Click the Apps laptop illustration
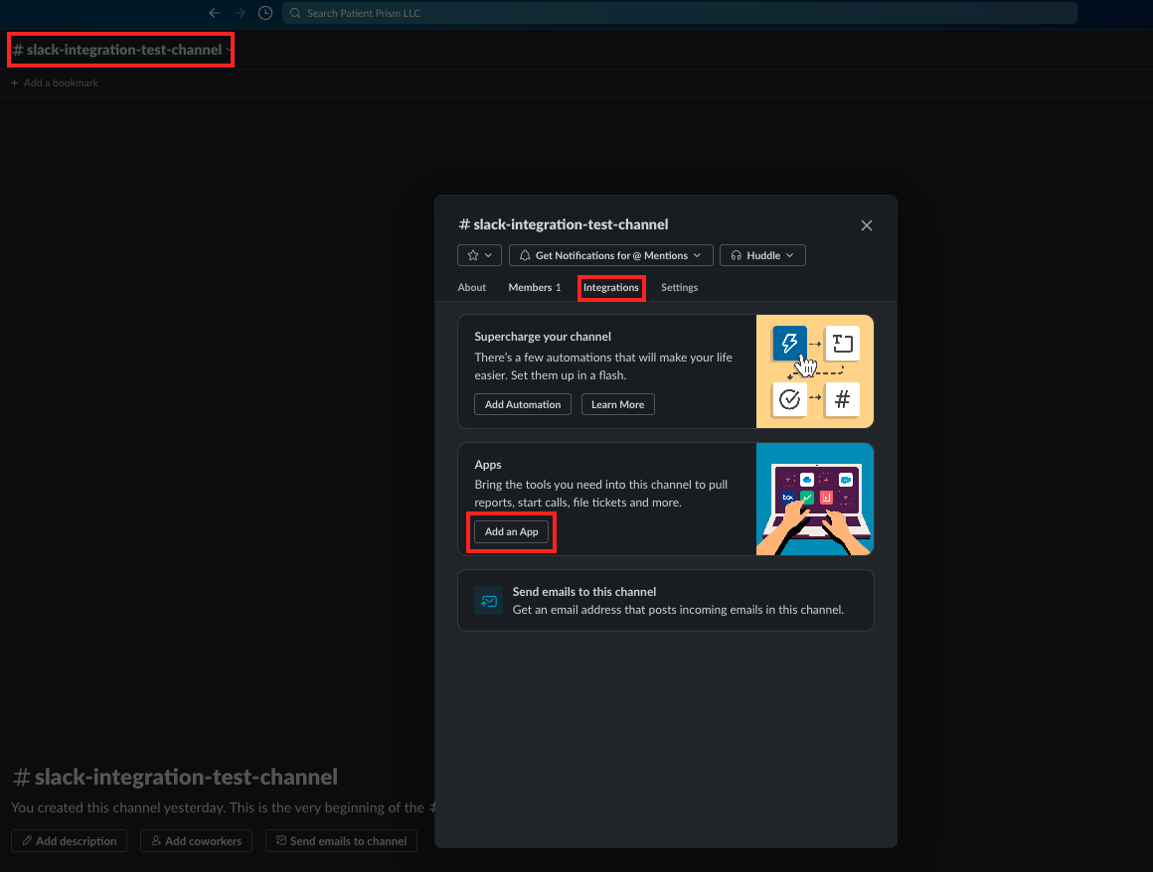Screen dimensions: 1153x872 [815, 499]
